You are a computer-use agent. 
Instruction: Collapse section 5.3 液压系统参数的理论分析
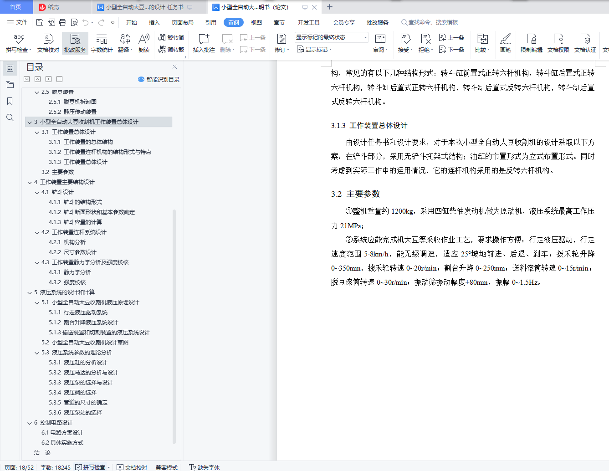(37, 353)
